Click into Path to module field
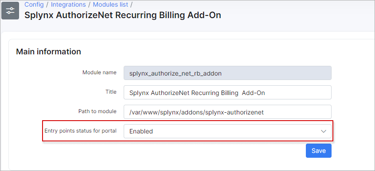This screenshot has width=375, height=171. pos(227,112)
